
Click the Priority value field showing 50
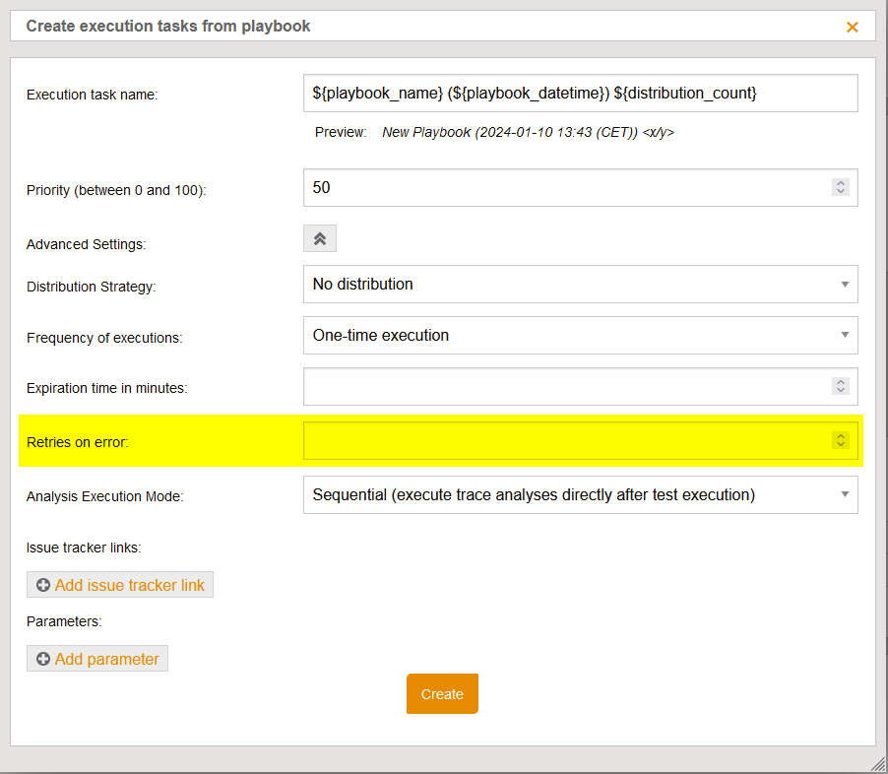pos(561,187)
